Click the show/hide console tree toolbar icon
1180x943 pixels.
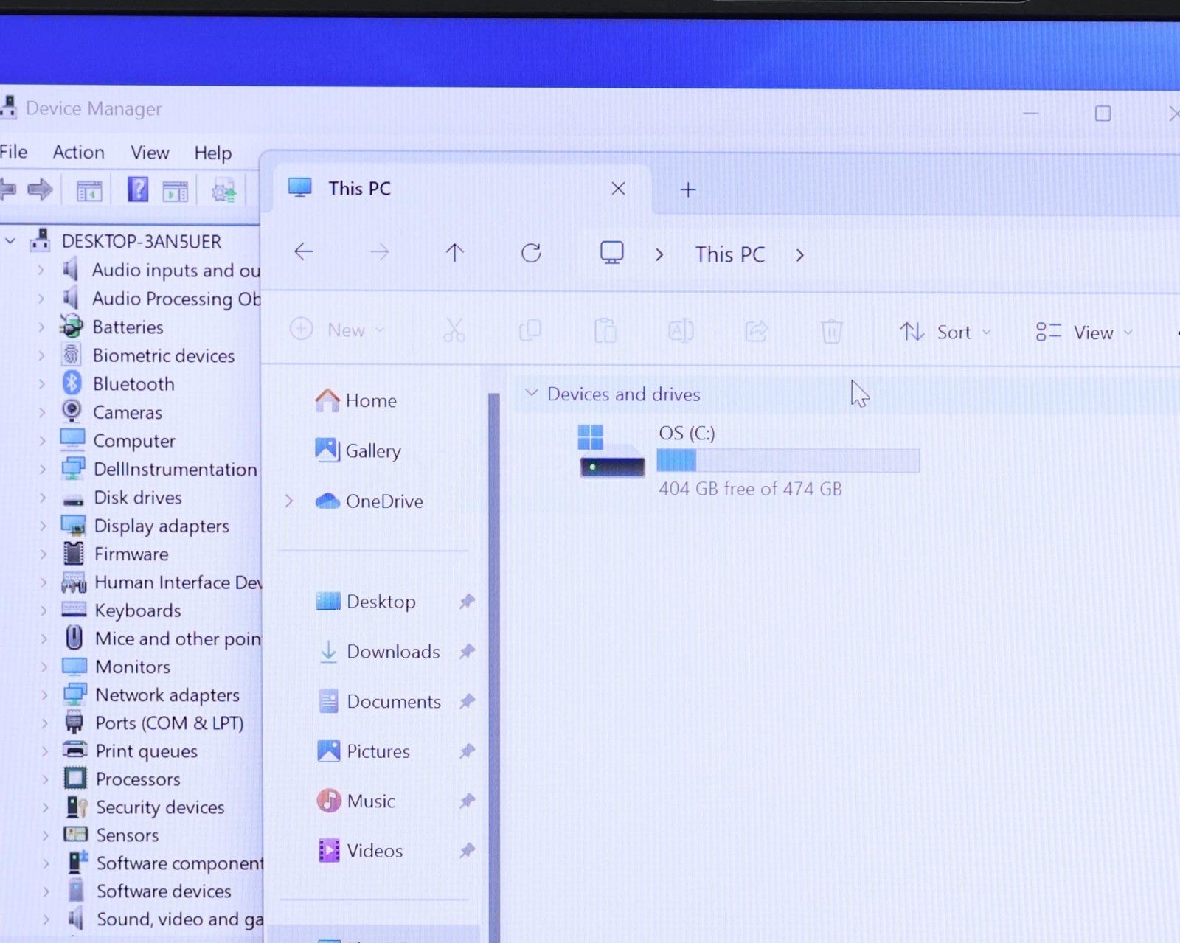coord(89,191)
